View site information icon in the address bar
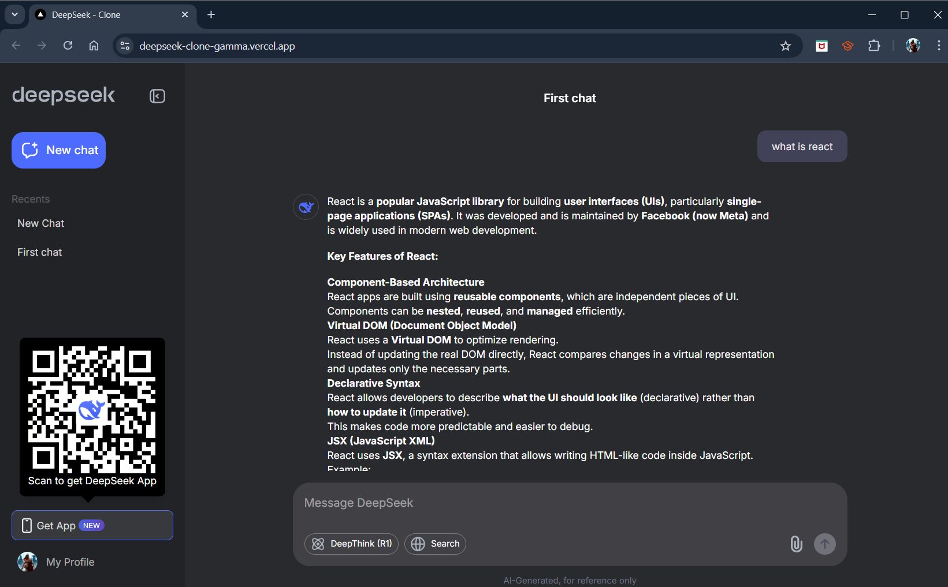This screenshot has width=948, height=587. click(125, 46)
